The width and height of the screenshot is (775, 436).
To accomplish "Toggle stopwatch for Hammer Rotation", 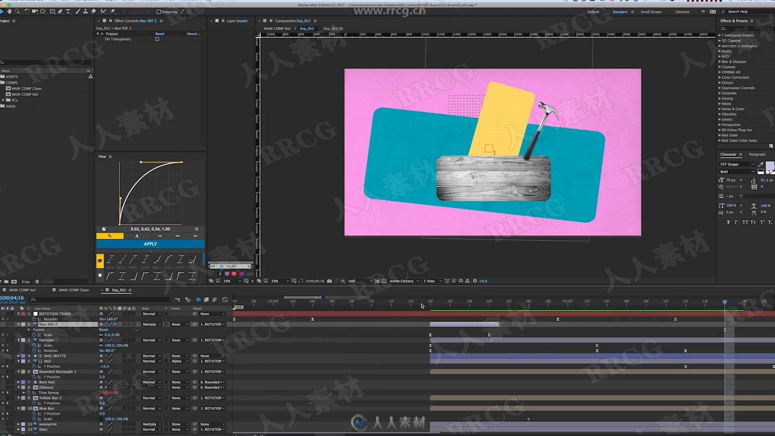I will 34,350.
